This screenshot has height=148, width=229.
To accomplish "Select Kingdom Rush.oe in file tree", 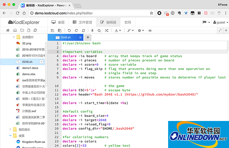I will point(33,142).
